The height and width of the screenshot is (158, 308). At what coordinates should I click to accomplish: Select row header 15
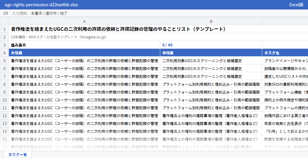click(4, 139)
